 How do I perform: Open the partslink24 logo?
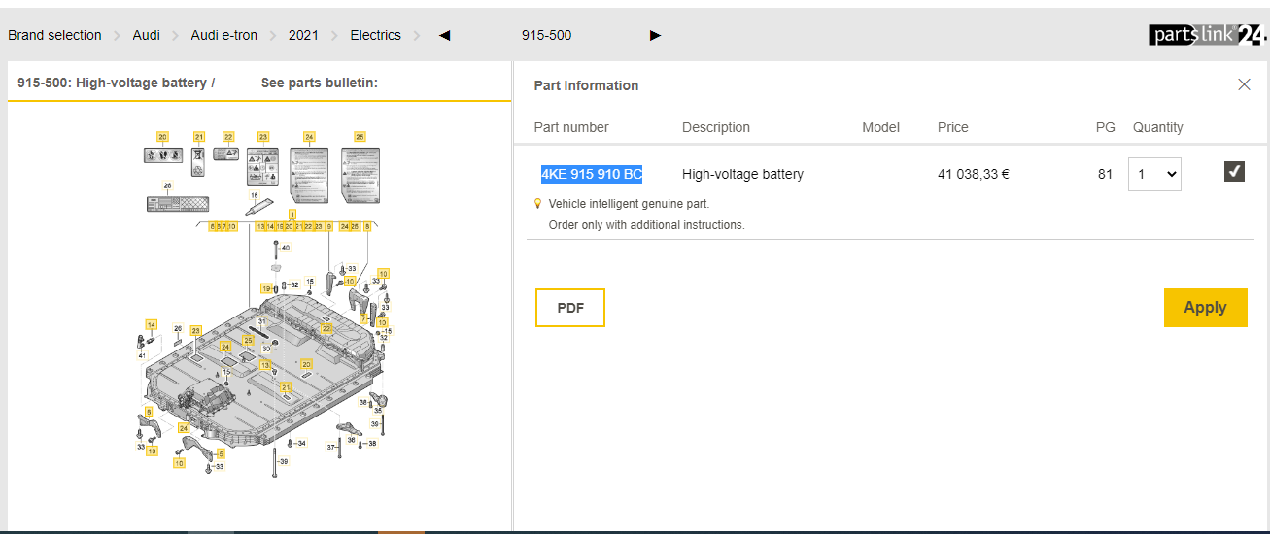click(1207, 35)
